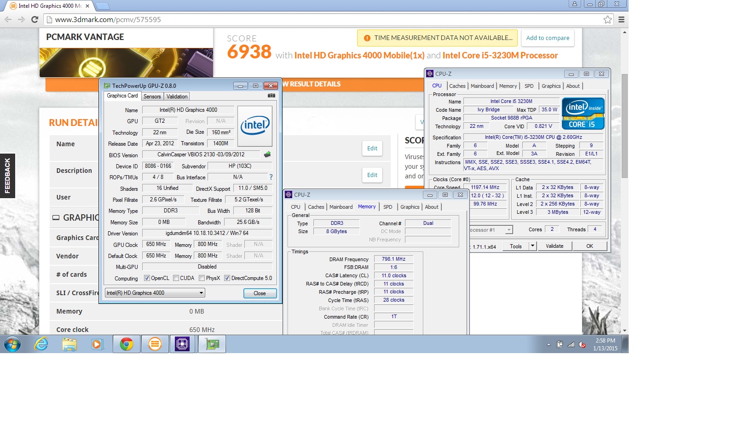Open Intel Core i5-3230M Processor link

[x=500, y=55]
